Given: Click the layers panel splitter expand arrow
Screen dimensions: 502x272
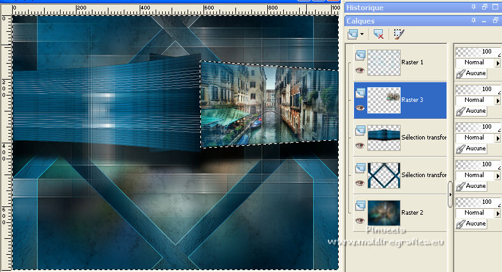Looking at the screenshot, I should (450, 194).
